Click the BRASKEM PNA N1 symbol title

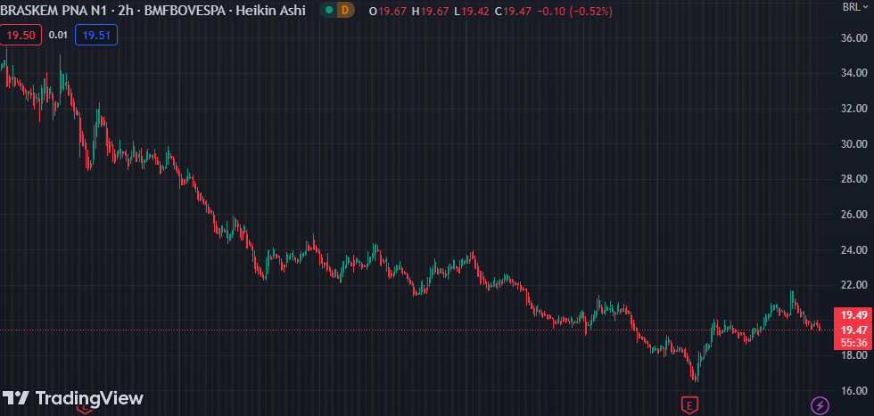[x=55, y=10]
